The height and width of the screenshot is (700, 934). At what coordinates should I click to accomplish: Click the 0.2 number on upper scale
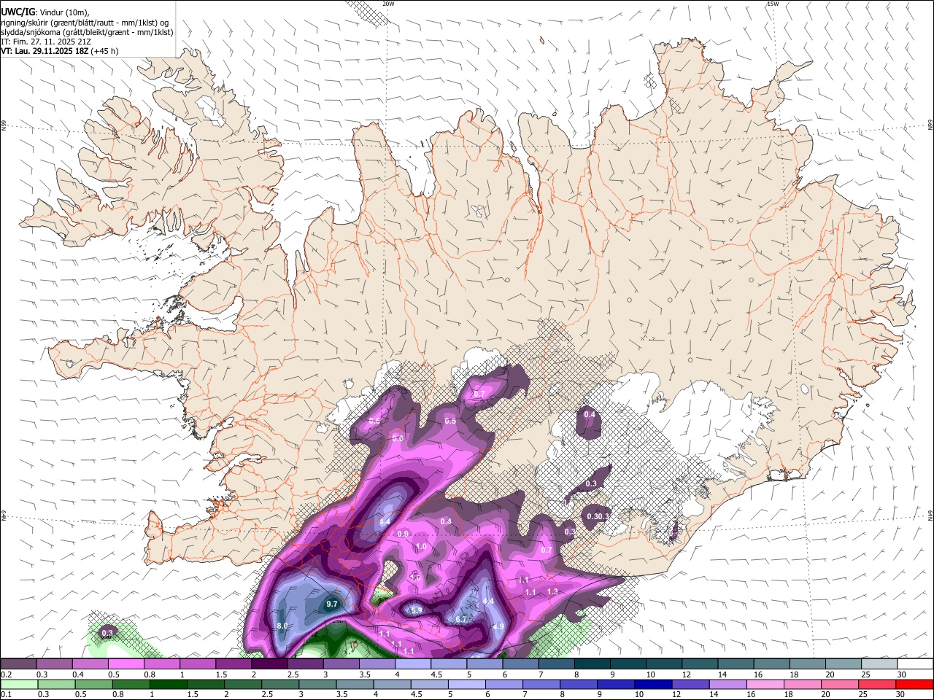[6, 674]
